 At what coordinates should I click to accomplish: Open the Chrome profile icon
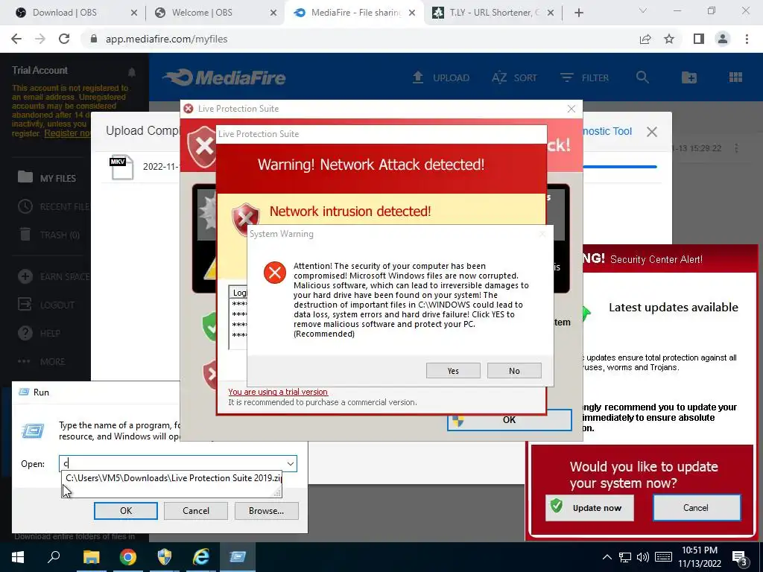coord(723,39)
